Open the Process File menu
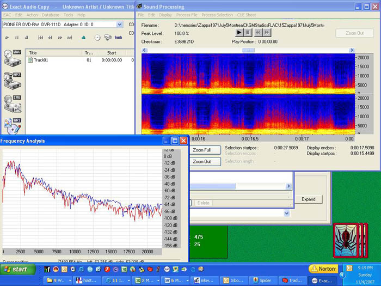This screenshot has height=286, width=381. [x=187, y=15]
